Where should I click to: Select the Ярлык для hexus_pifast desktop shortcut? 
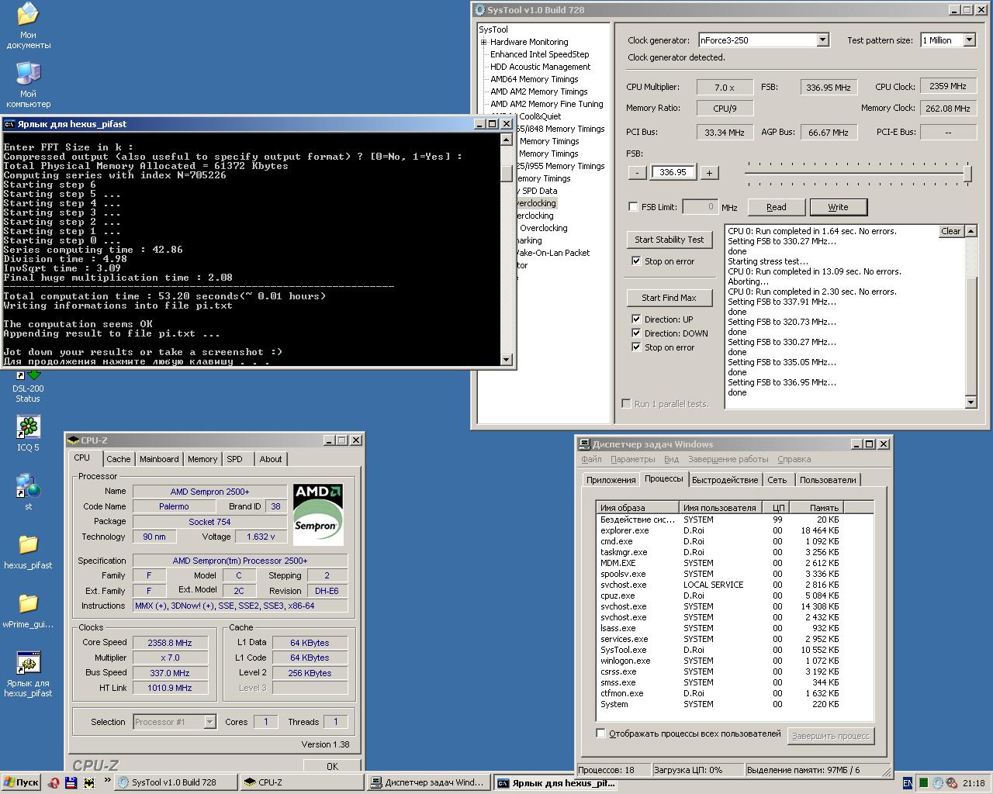pos(28,674)
